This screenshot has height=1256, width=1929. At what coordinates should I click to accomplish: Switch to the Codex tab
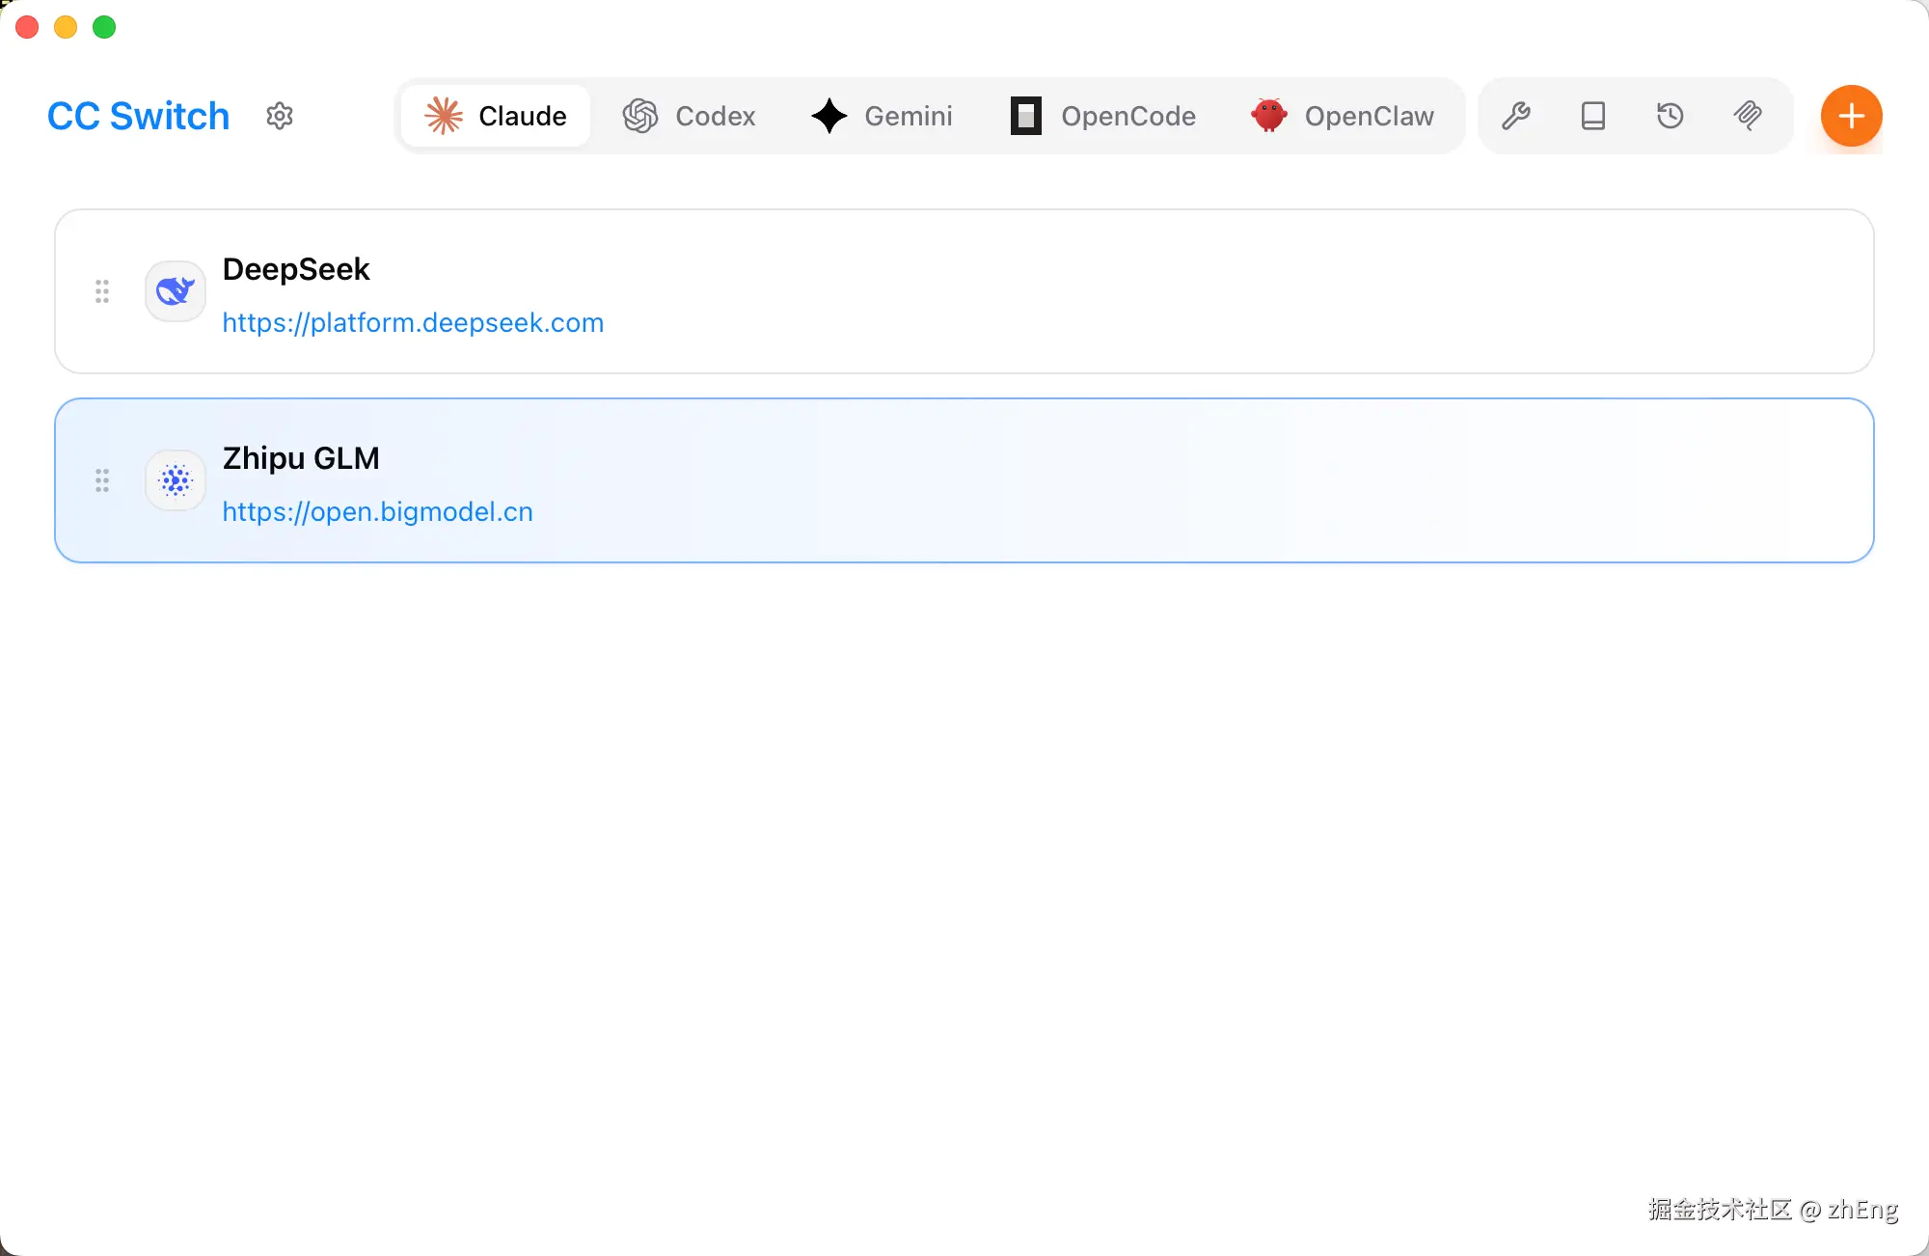(x=689, y=116)
